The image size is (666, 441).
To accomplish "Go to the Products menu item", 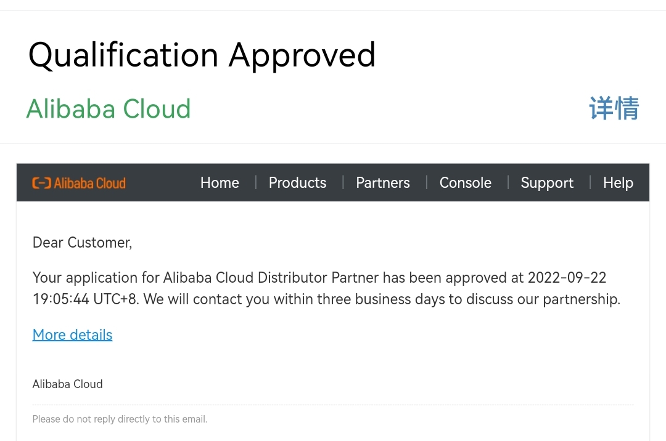I will pos(297,183).
